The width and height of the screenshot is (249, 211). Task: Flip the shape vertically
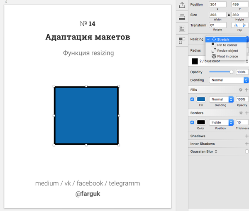coord(244,25)
